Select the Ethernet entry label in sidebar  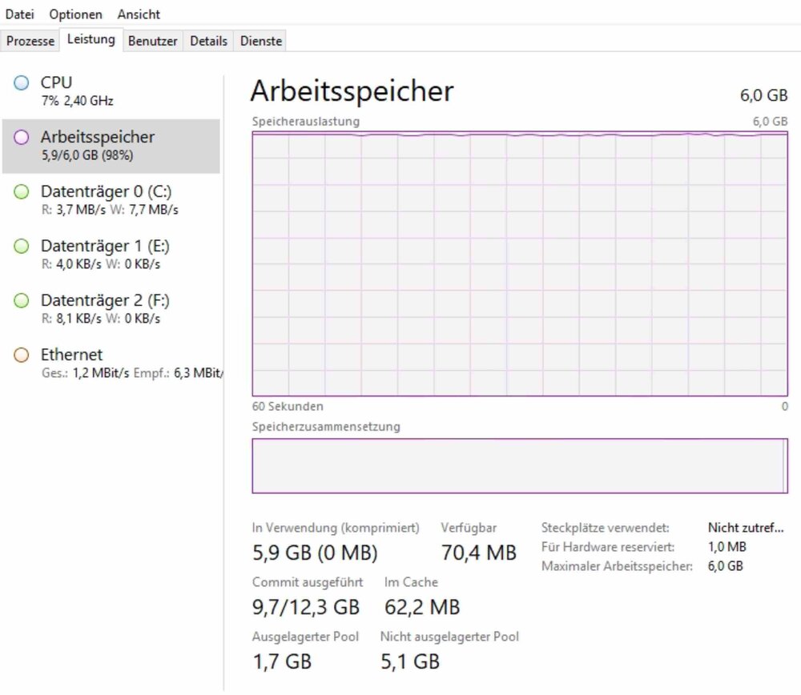pyautogui.click(x=72, y=355)
